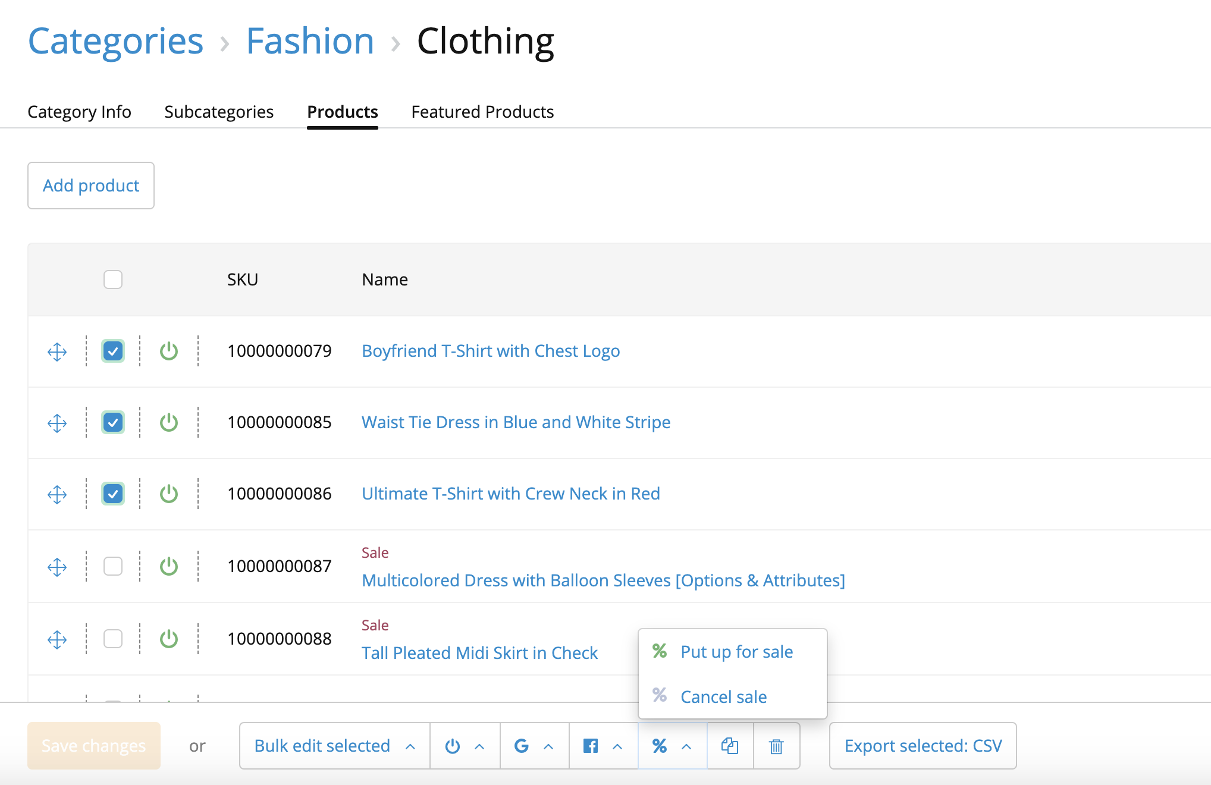The image size is (1211, 785).
Task: Expand the Bulk edit selected dropdown
Action: 334,746
